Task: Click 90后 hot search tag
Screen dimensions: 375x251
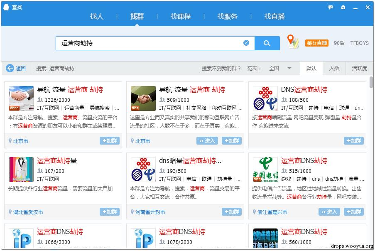Action: [x=339, y=43]
